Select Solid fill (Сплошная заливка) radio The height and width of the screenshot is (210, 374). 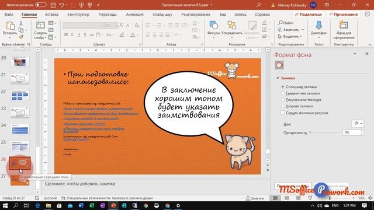pos(283,87)
